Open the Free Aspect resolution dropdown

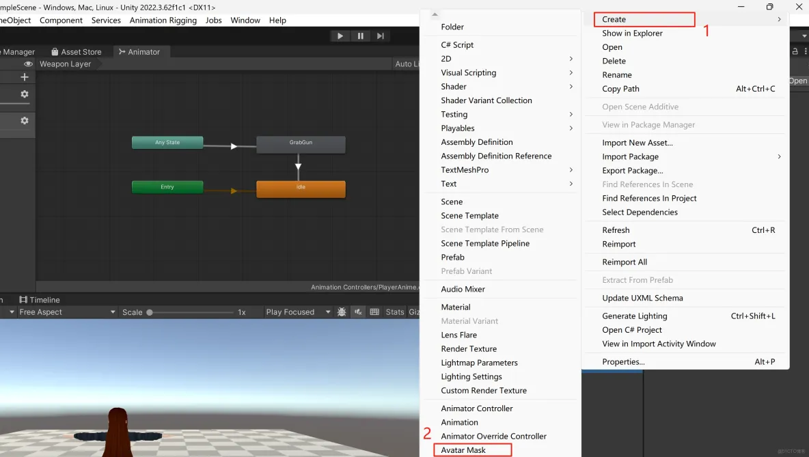(x=65, y=311)
